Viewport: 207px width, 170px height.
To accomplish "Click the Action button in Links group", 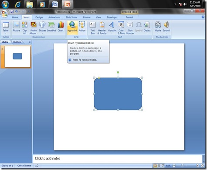I will pyautogui.click(x=82, y=27).
